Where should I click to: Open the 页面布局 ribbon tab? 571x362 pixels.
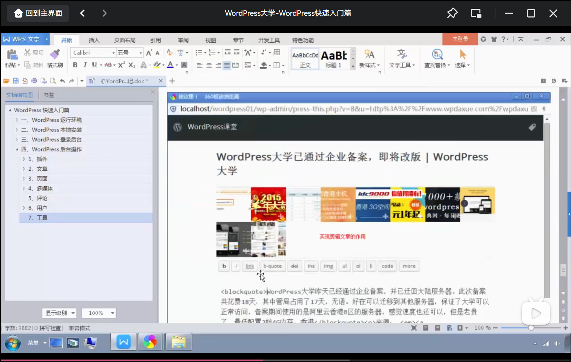coord(125,40)
